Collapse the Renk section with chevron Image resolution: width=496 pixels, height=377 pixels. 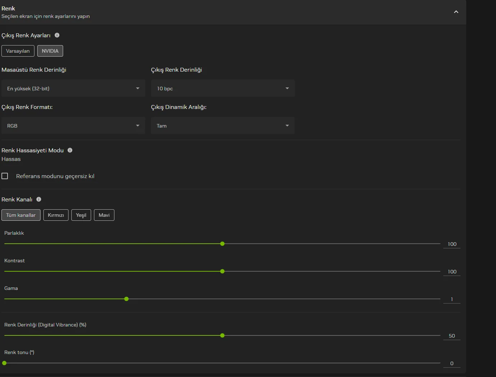[x=456, y=12]
